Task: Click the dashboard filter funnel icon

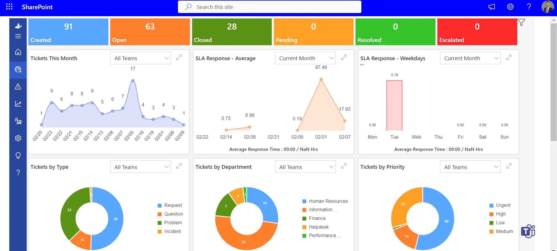Action: point(521,22)
